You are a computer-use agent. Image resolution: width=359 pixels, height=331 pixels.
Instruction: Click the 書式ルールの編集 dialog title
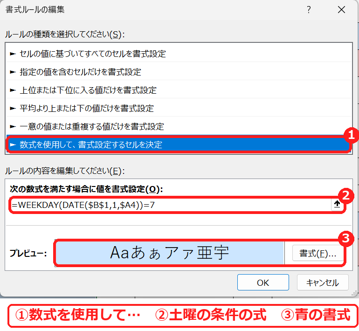pyautogui.click(x=35, y=10)
